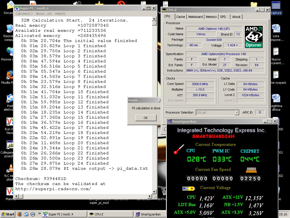This screenshot has width=290, height=218.
Task: Switch to the Mainboard tab in CPU-Z
Action: pyautogui.click(x=195, y=17)
